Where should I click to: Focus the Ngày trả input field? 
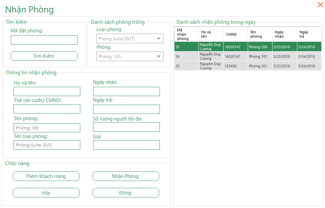tap(126, 109)
